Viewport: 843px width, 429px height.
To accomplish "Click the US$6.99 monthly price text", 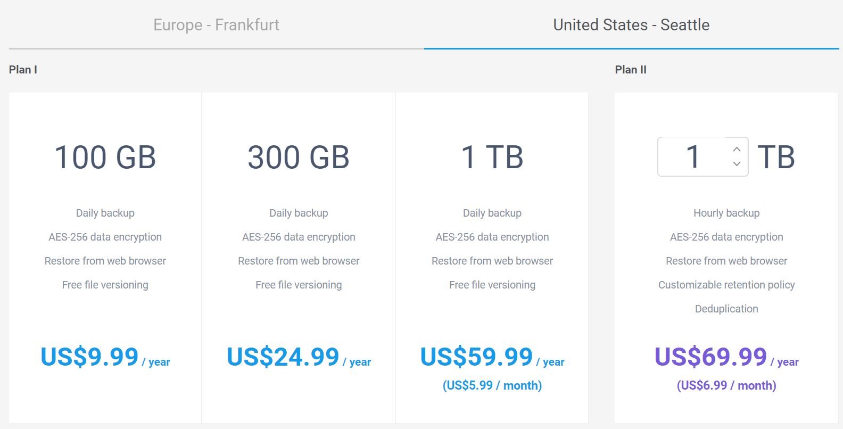I will pos(726,385).
